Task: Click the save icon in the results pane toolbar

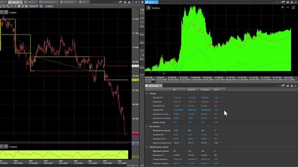Action: click(x=288, y=85)
